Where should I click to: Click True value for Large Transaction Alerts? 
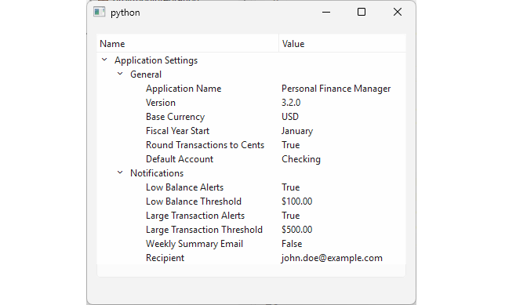coord(291,216)
